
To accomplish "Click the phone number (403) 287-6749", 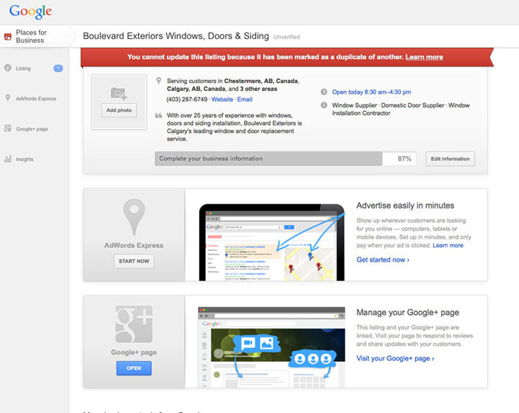I will point(187,99).
